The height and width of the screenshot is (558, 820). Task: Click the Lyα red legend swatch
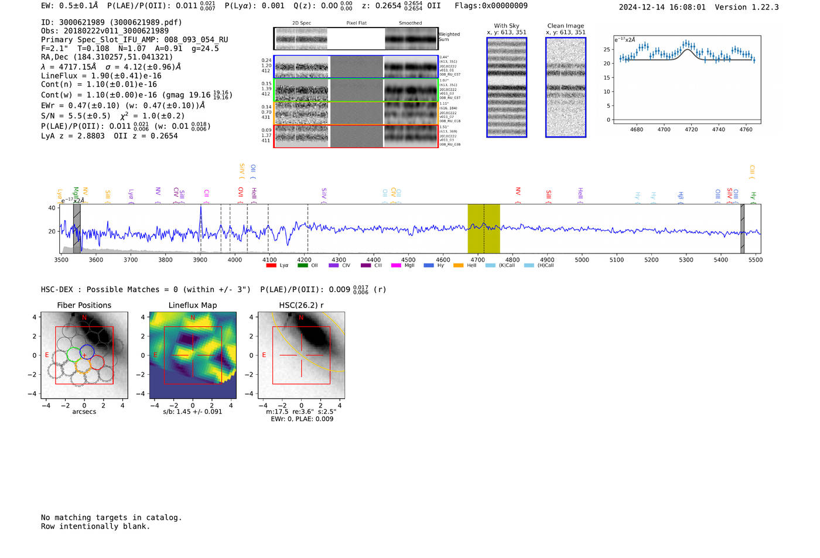(271, 265)
